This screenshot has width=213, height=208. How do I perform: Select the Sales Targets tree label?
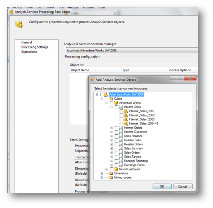pos(133,157)
